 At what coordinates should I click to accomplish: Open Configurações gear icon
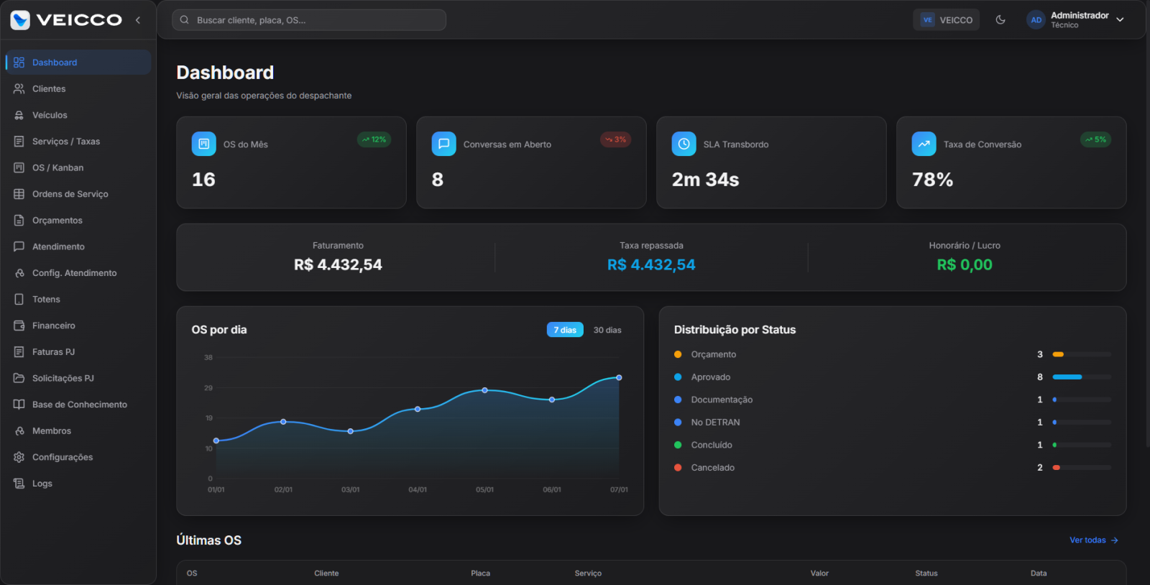[19, 457]
